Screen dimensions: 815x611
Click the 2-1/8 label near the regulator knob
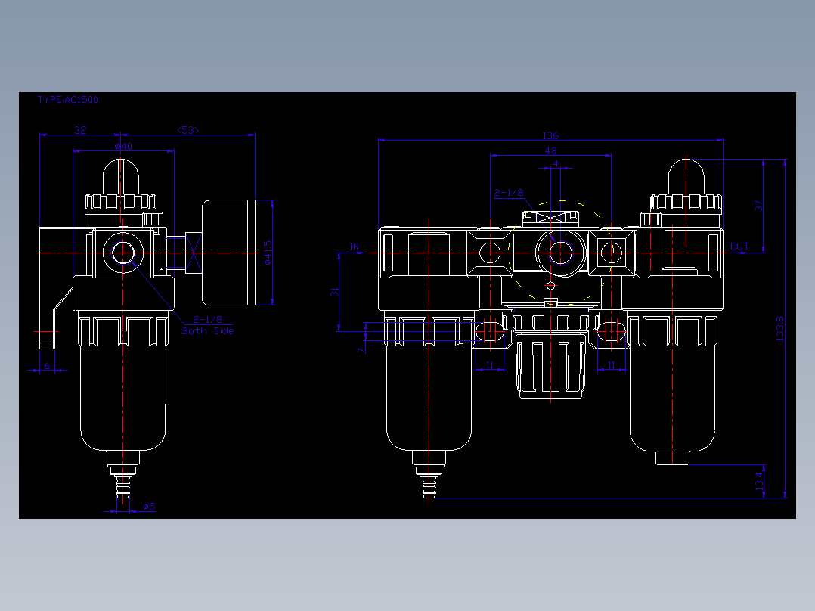coord(509,193)
